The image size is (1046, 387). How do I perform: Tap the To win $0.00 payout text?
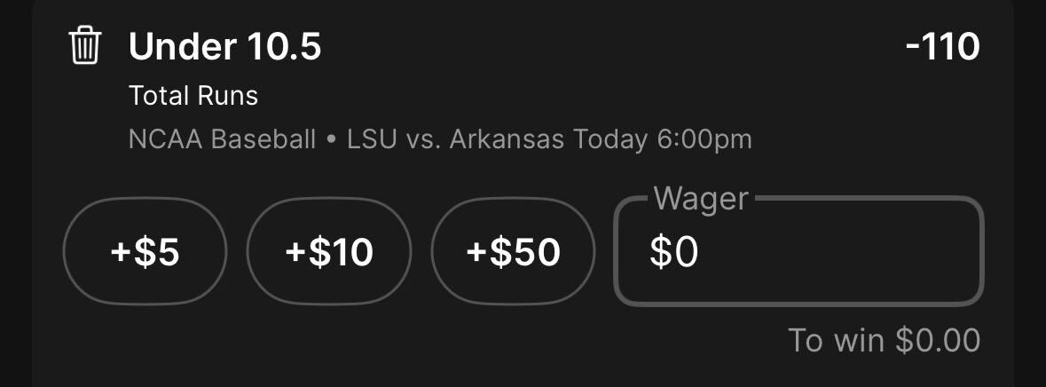pyautogui.click(x=885, y=340)
